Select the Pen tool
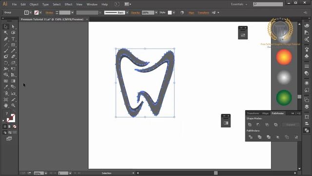The image size is (312, 176). 5,39
